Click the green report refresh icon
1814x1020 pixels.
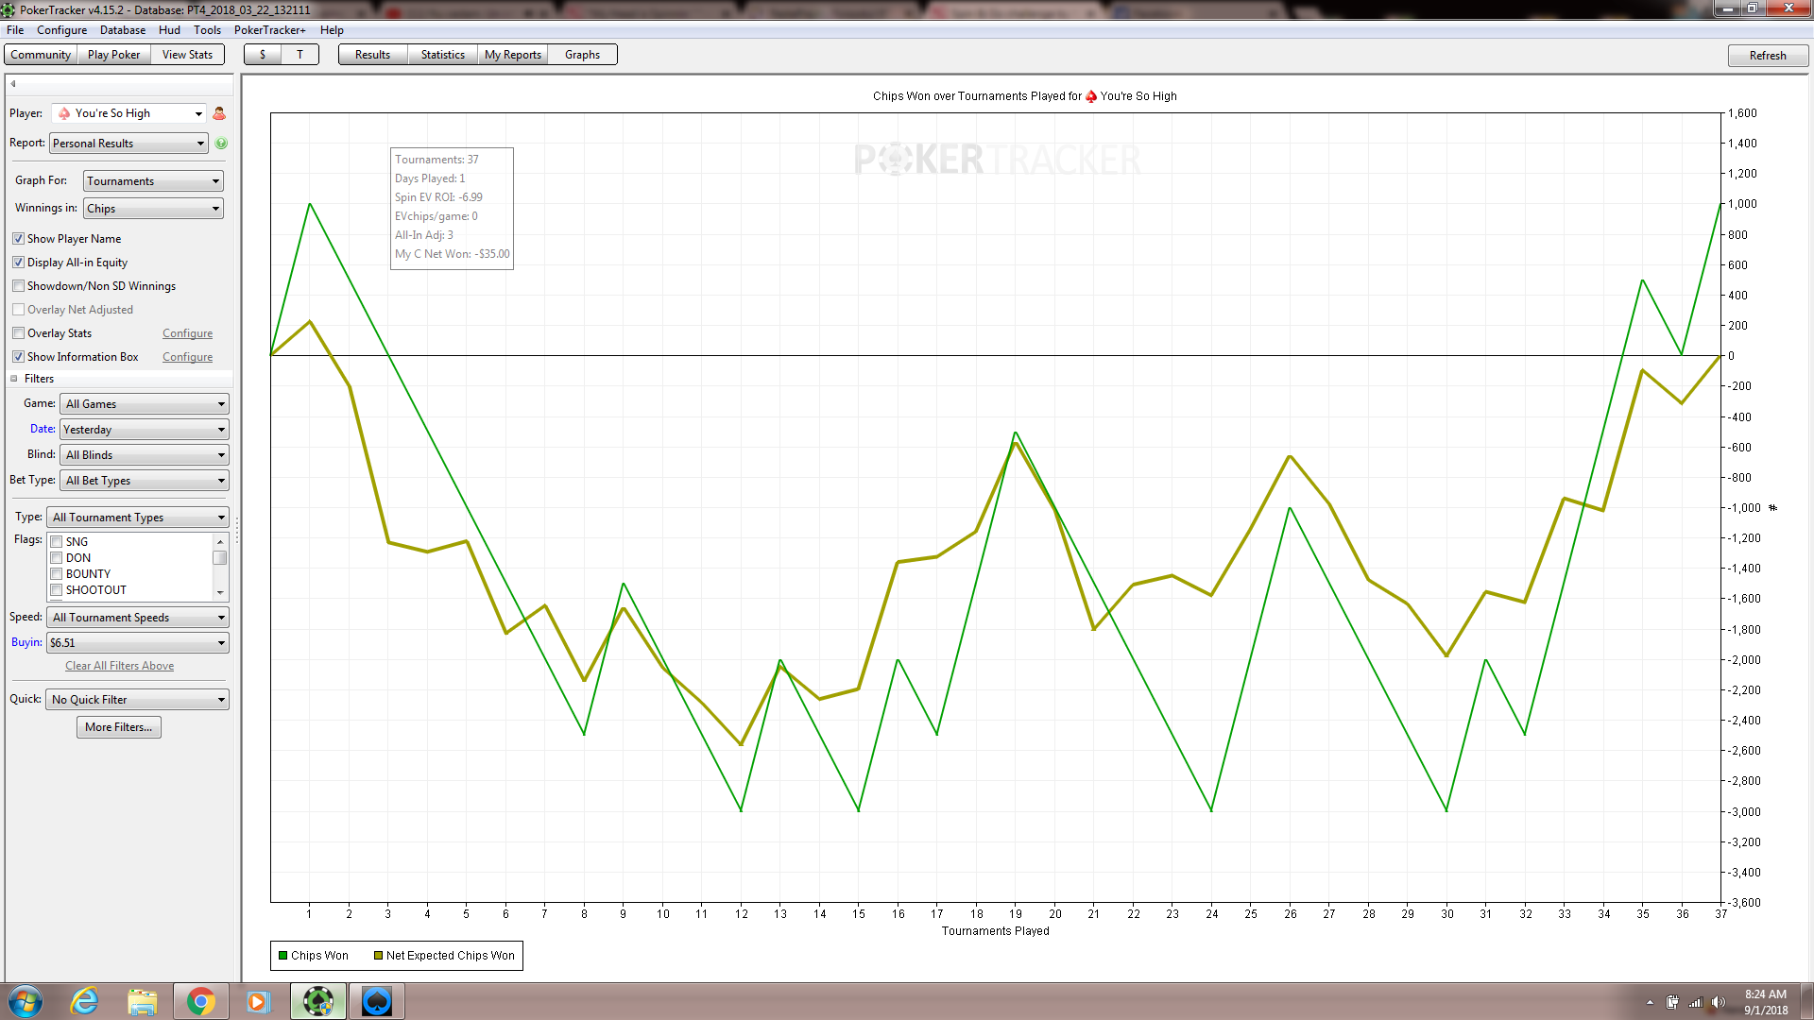pos(221,144)
